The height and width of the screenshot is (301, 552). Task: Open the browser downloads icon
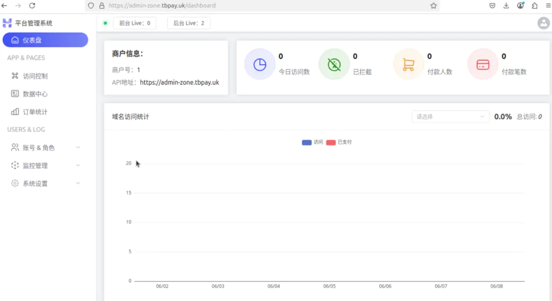(506, 5)
